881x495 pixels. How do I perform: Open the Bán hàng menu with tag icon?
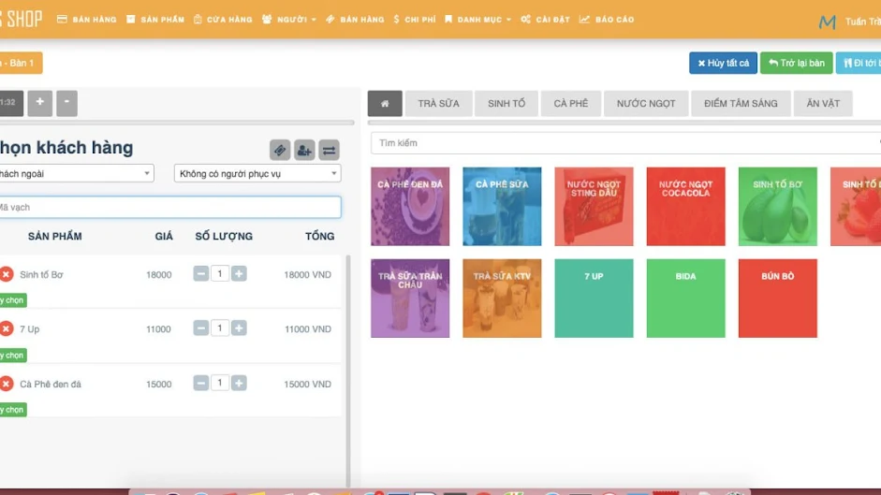point(355,19)
